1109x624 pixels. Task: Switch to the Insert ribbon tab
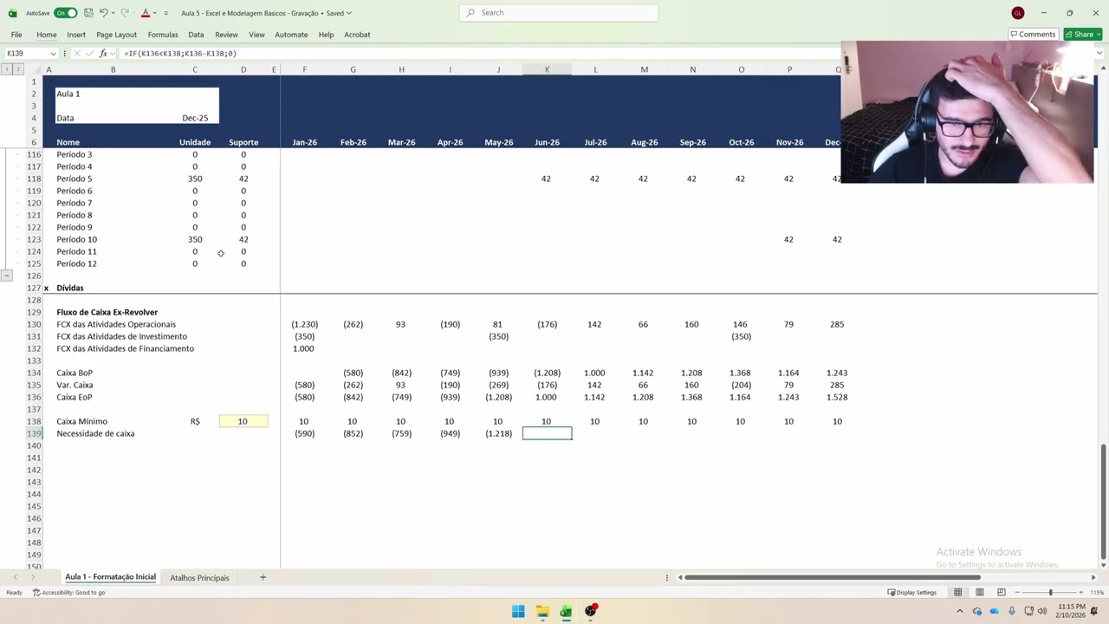coord(76,35)
